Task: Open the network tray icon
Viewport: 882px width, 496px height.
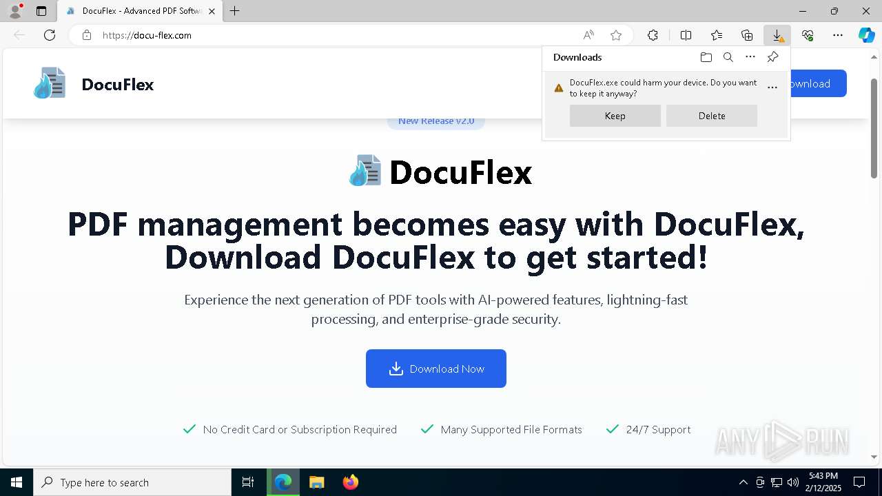Action: (x=776, y=482)
